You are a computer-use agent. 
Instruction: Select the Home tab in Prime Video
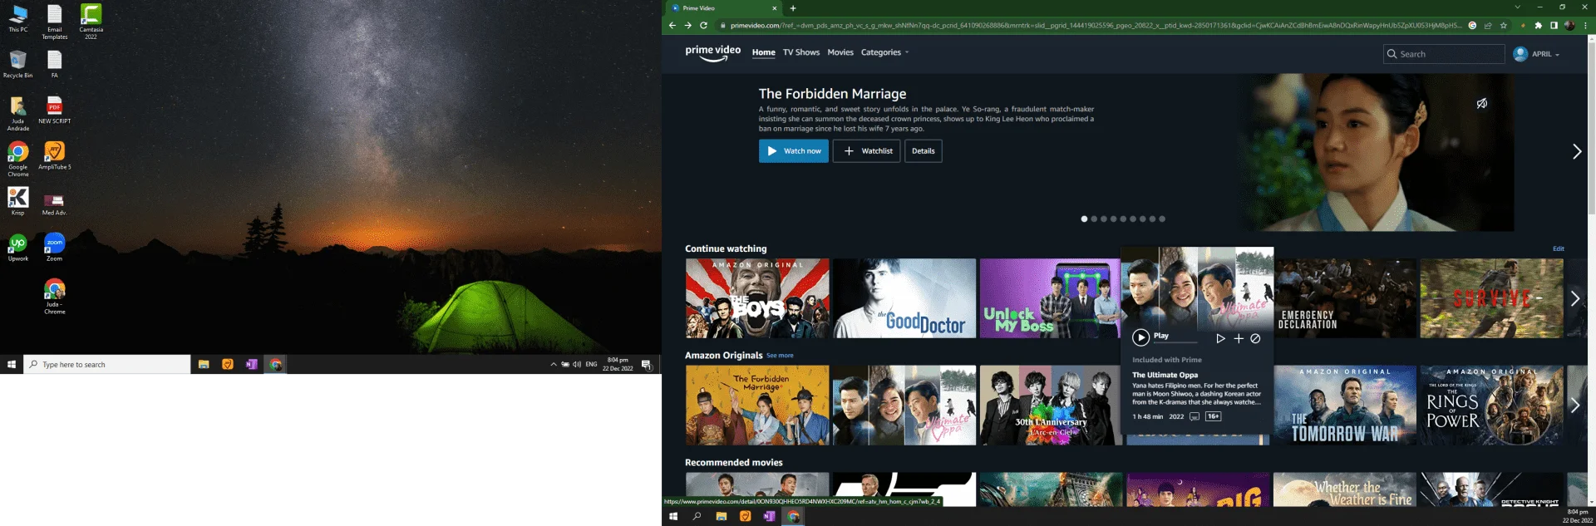764,52
